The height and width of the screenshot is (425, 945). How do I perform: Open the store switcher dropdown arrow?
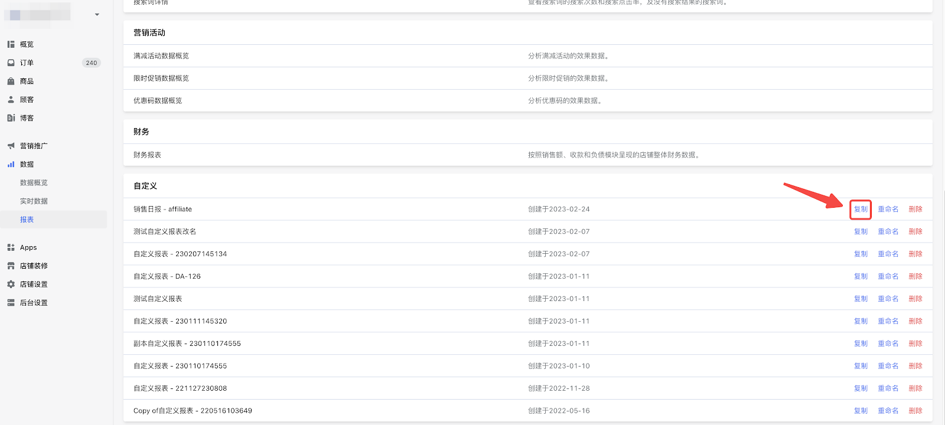pyautogui.click(x=97, y=15)
